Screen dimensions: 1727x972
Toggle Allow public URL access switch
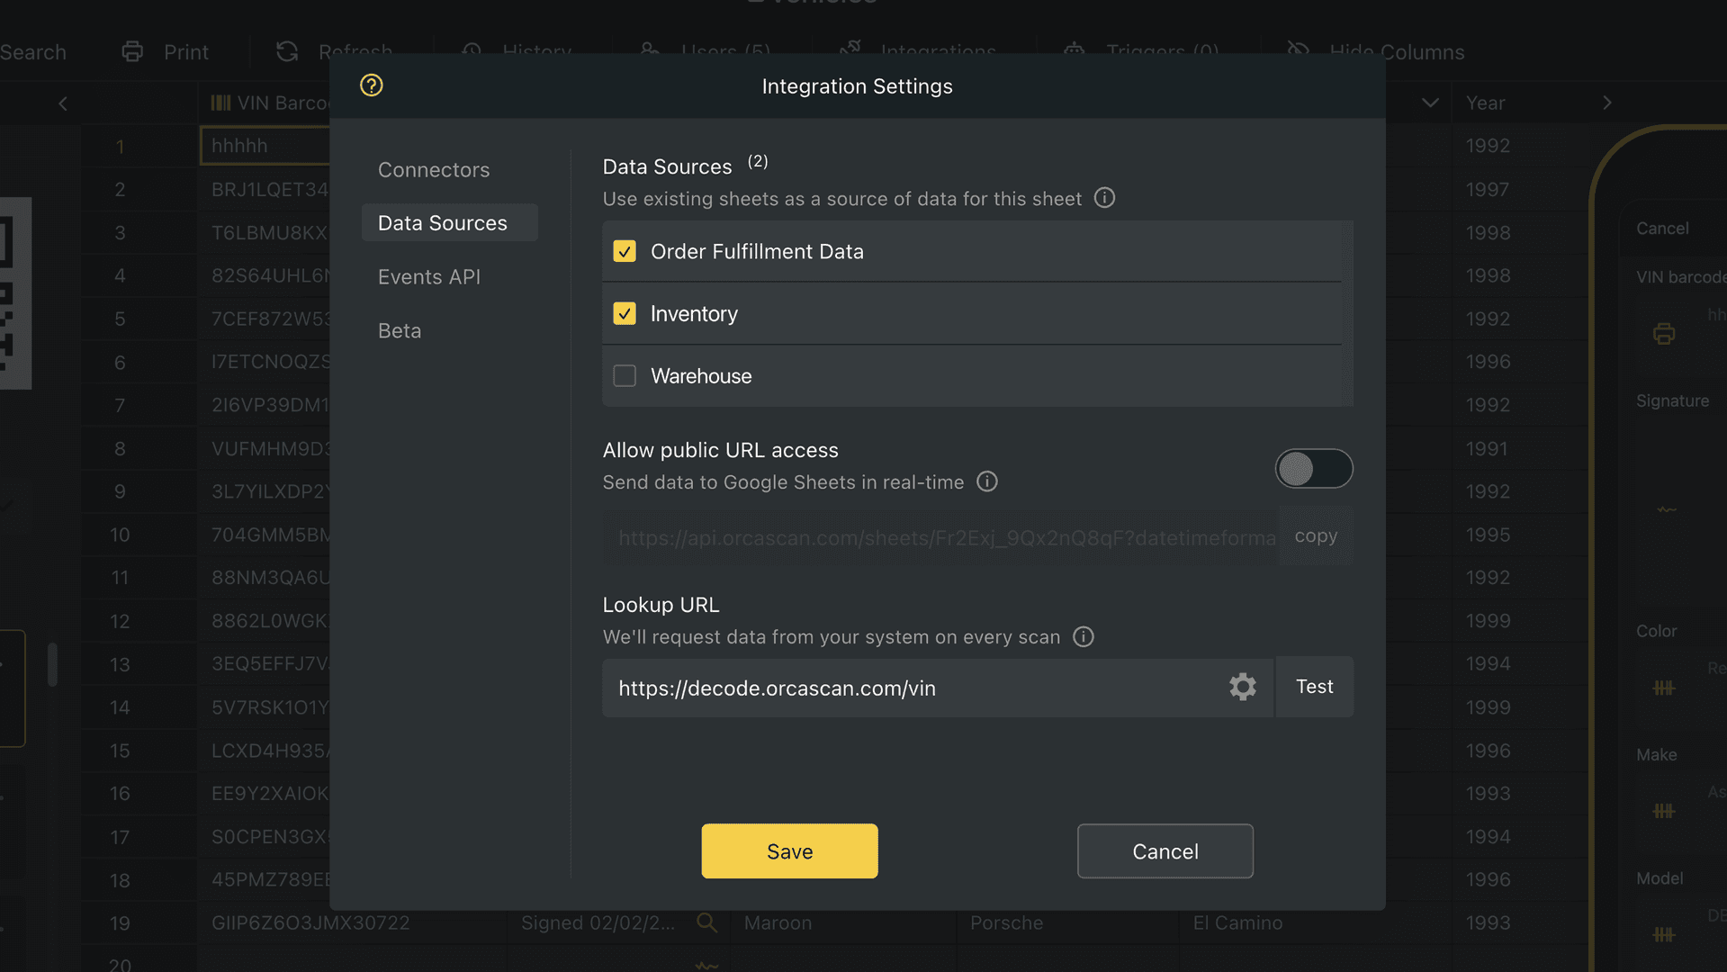pos(1313,468)
